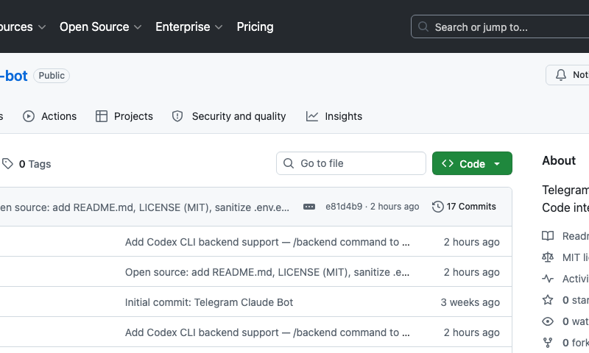Open the Pricing link
This screenshot has height=353, width=589.
tap(255, 26)
